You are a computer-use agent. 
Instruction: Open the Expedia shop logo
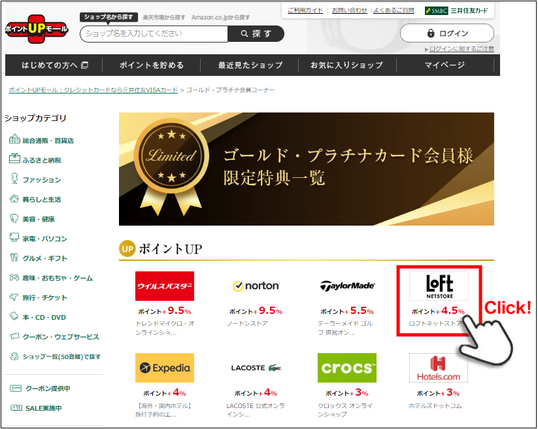165,368
